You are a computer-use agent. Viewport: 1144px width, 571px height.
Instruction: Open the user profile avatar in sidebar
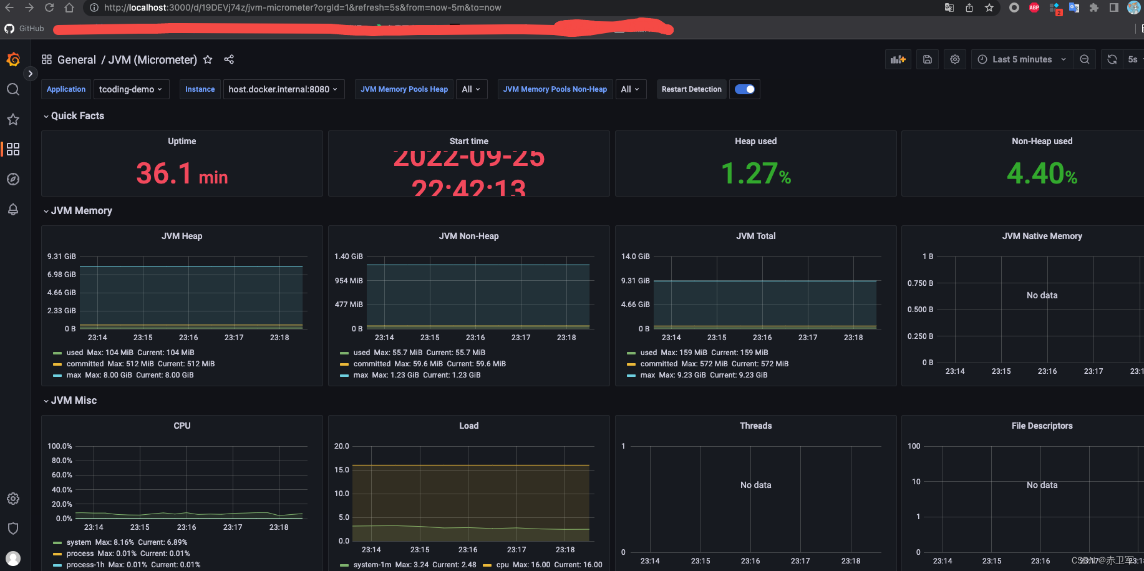(13, 559)
